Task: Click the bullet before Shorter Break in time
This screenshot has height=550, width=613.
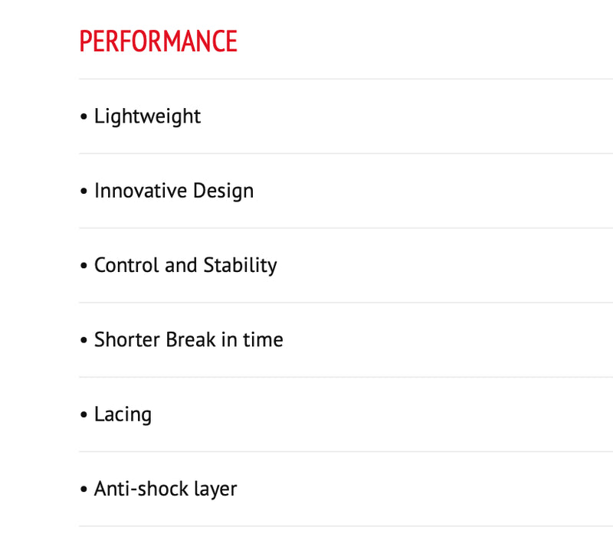Action: [x=84, y=340]
